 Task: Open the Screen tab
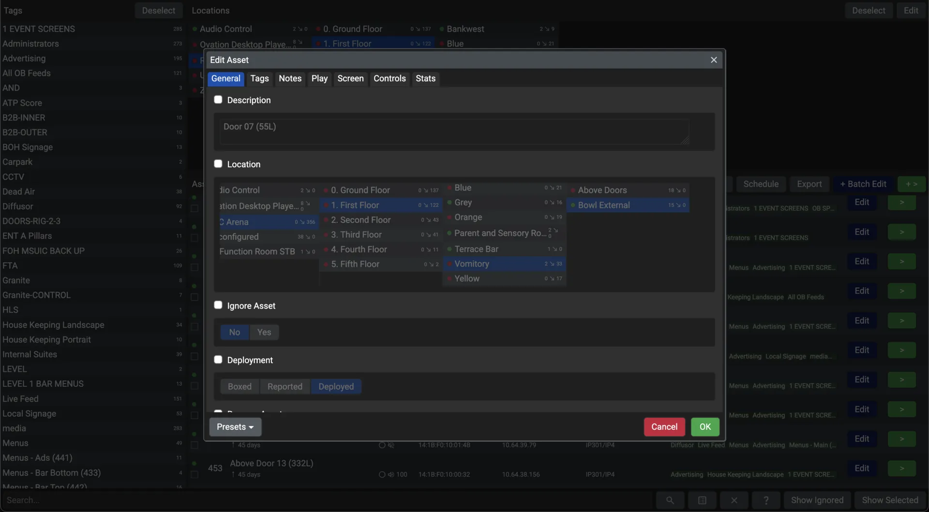(351, 79)
